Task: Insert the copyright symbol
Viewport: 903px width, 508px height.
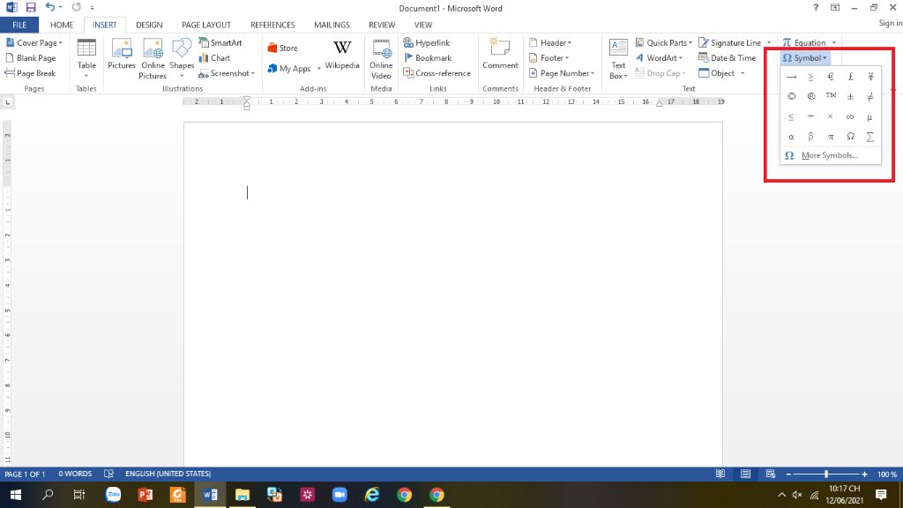Action: (x=791, y=96)
